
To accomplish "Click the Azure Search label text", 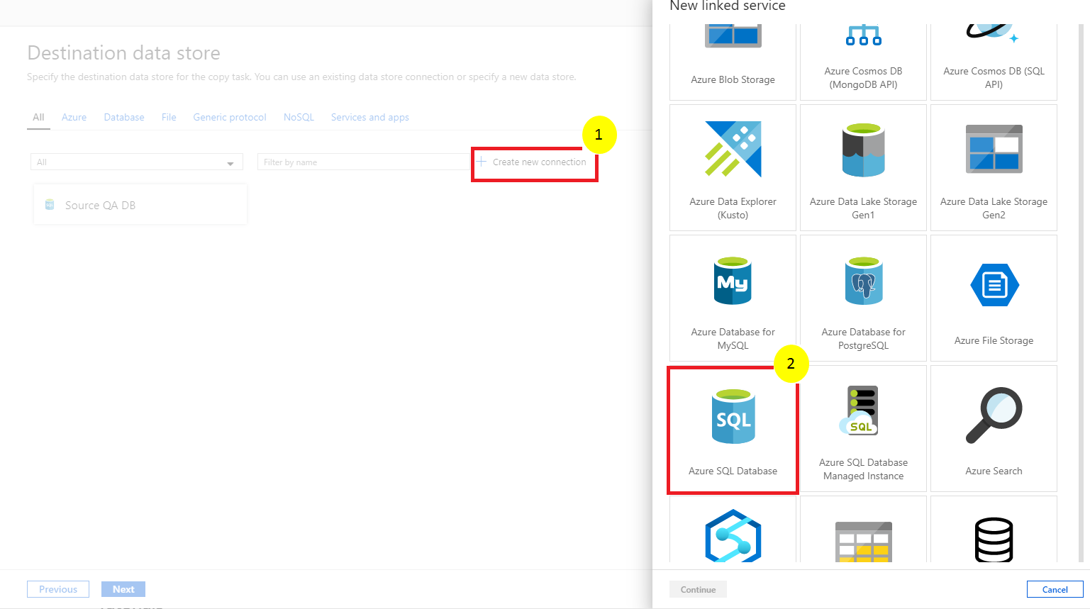I will 994,471.
